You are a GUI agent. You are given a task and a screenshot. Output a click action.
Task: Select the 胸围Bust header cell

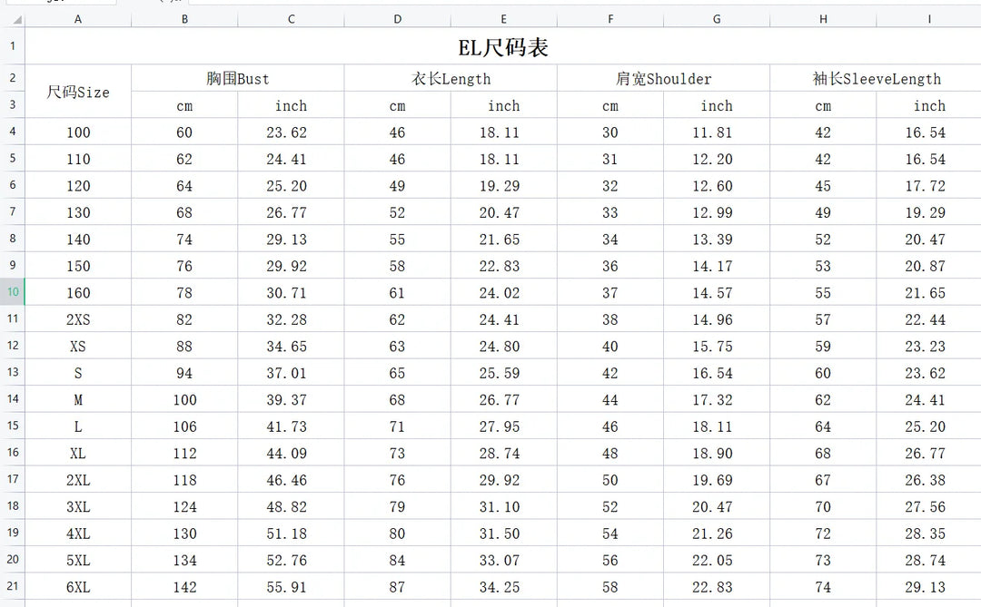pos(237,79)
